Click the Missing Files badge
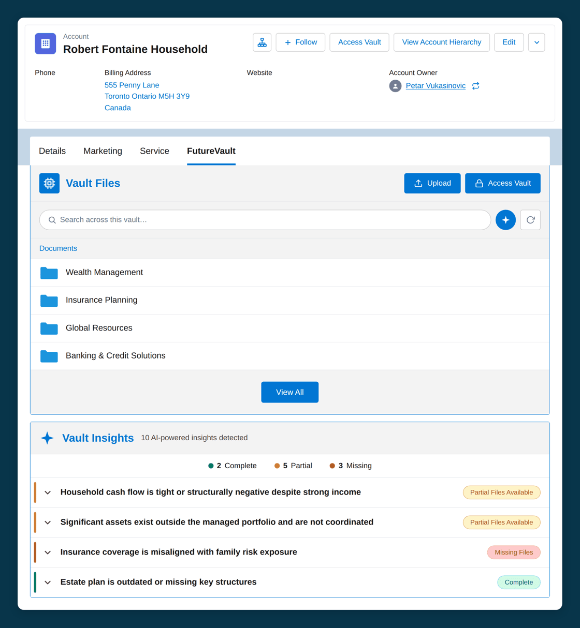 pyautogui.click(x=514, y=552)
